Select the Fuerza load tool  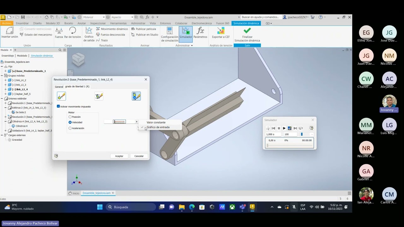tap(59, 33)
